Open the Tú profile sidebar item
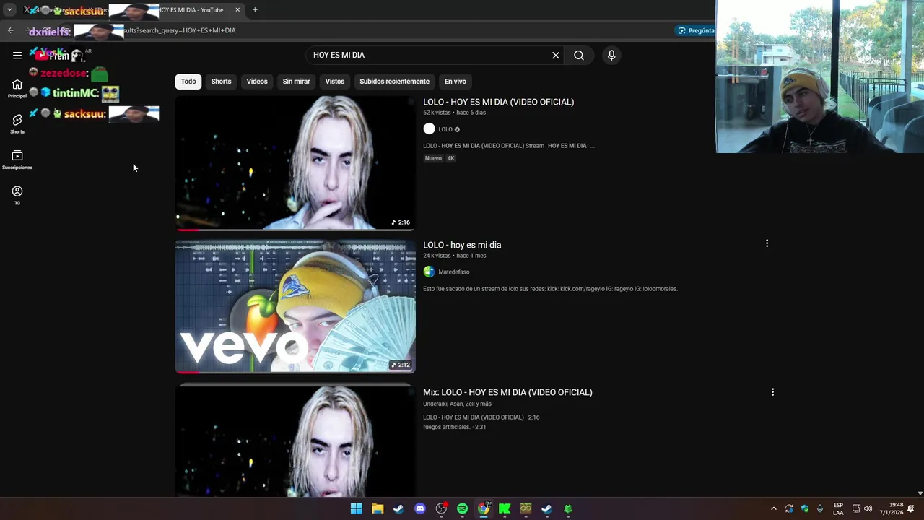 pyautogui.click(x=17, y=195)
